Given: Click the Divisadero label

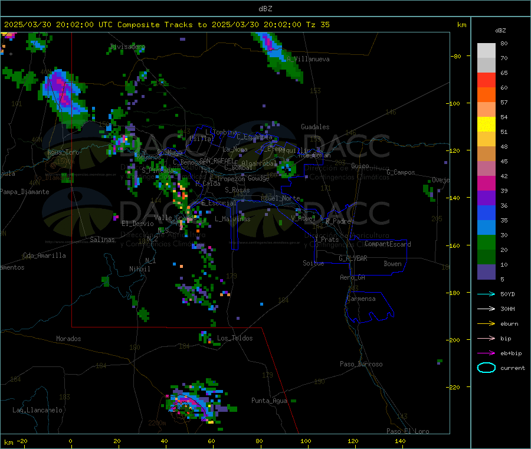Looking at the screenshot, I should click(x=127, y=47).
